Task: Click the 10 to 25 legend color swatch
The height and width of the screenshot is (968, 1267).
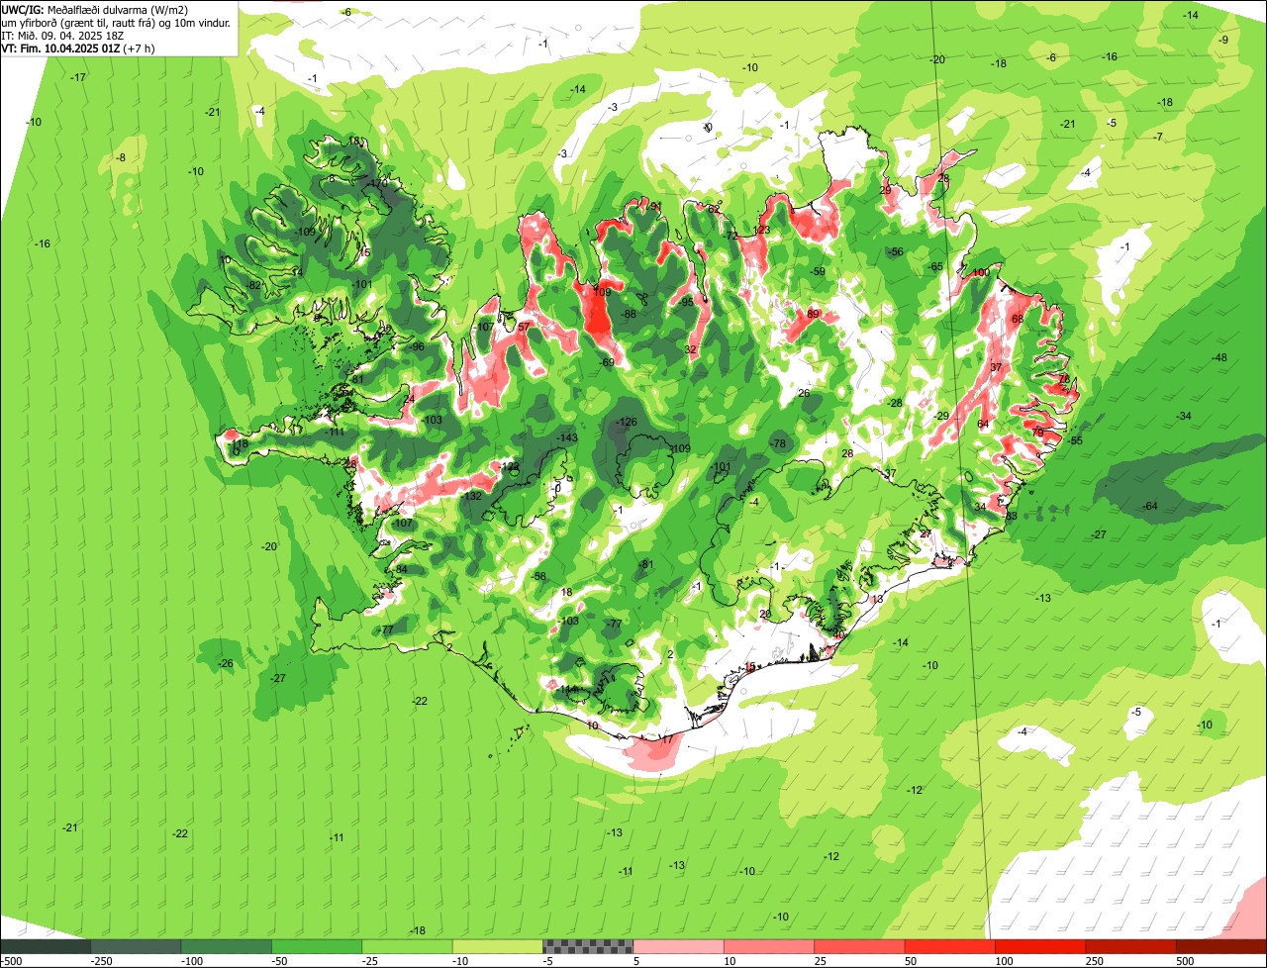Action: [769, 946]
